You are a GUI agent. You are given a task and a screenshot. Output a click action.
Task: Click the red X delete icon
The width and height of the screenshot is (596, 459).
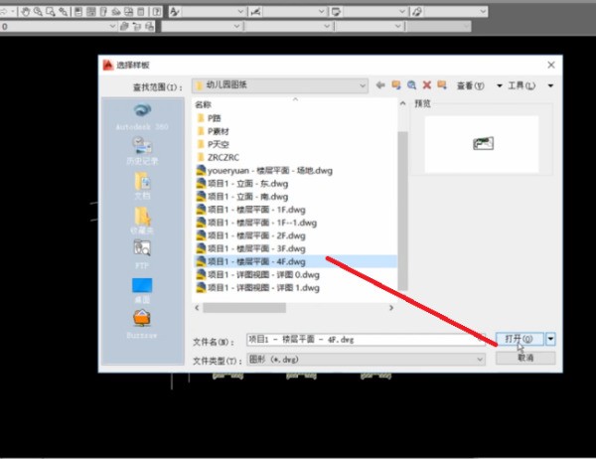point(427,86)
